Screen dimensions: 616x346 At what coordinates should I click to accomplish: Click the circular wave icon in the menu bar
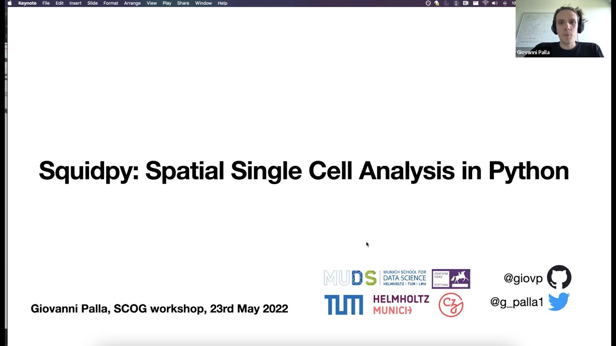[428, 3]
